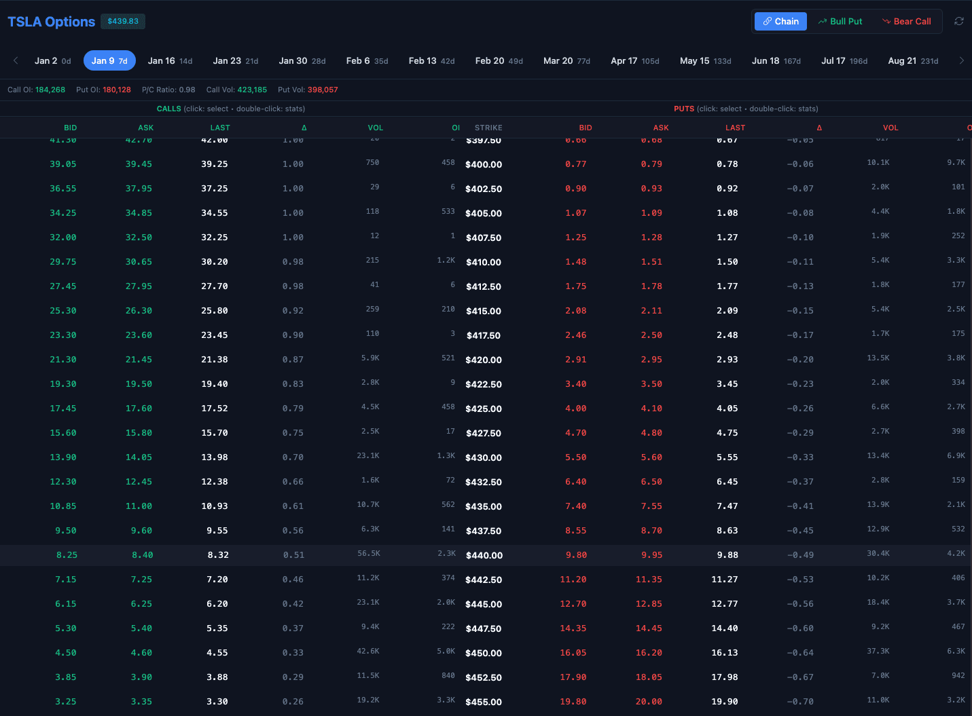Viewport: 972px width, 716px height.
Task: Click the $455.00 strike cell
Action: point(484,702)
